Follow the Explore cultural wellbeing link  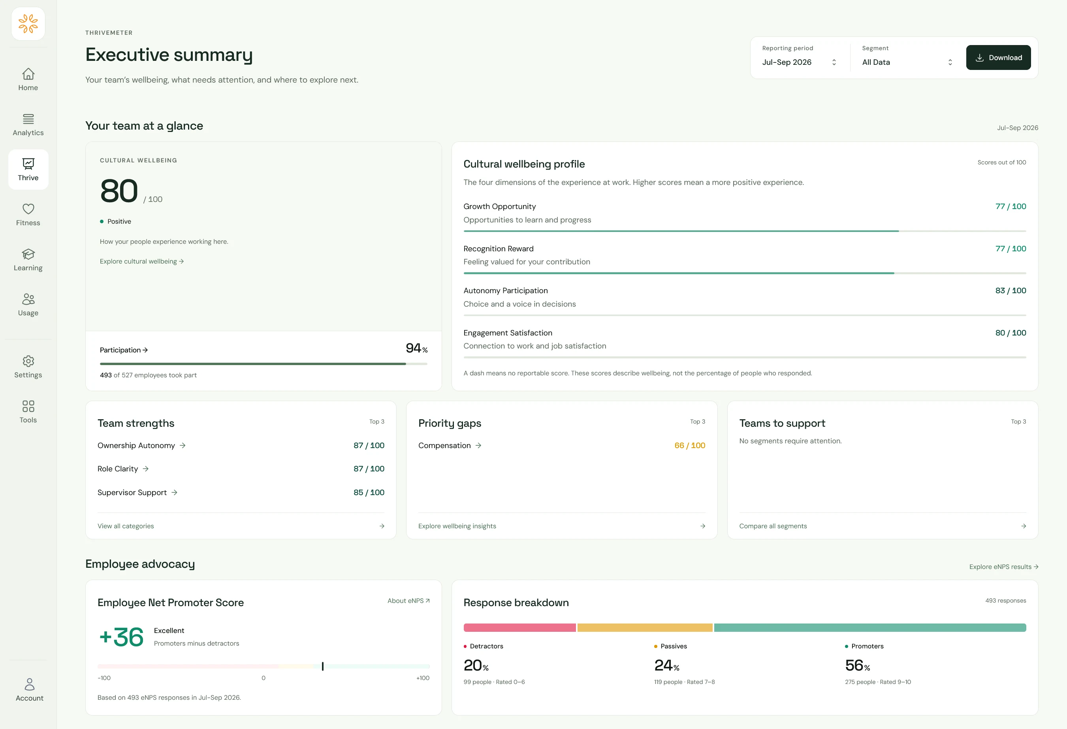[x=141, y=262]
